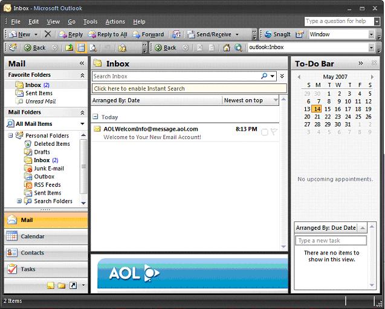385x309 pixels.
Task: Click the Notes icon in navigation pane bottom
Action: pyautogui.click(x=51, y=285)
